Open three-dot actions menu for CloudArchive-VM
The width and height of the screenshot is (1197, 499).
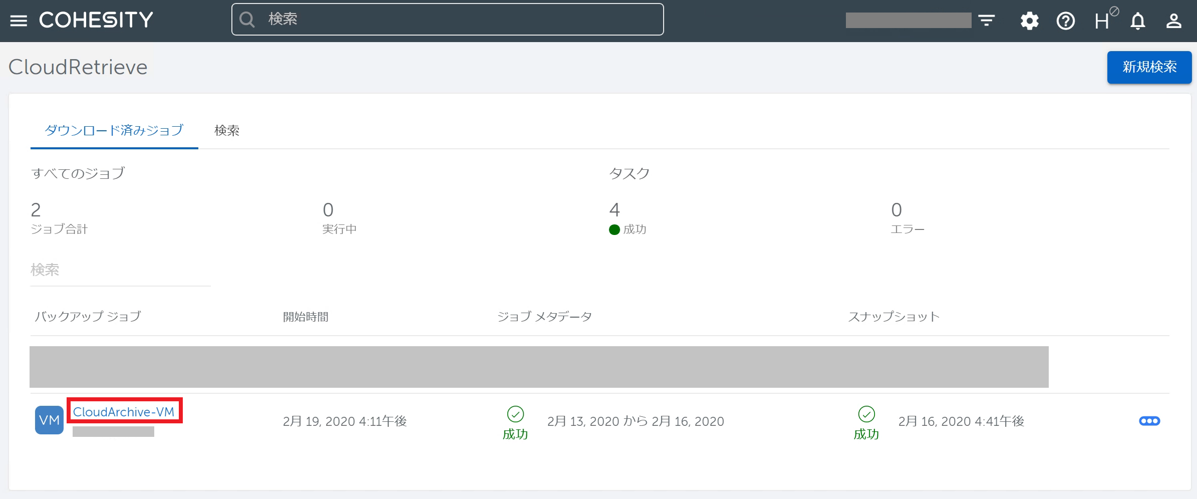click(1149, 421)
